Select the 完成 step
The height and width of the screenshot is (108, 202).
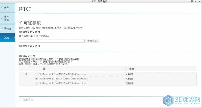click(8, 38)
